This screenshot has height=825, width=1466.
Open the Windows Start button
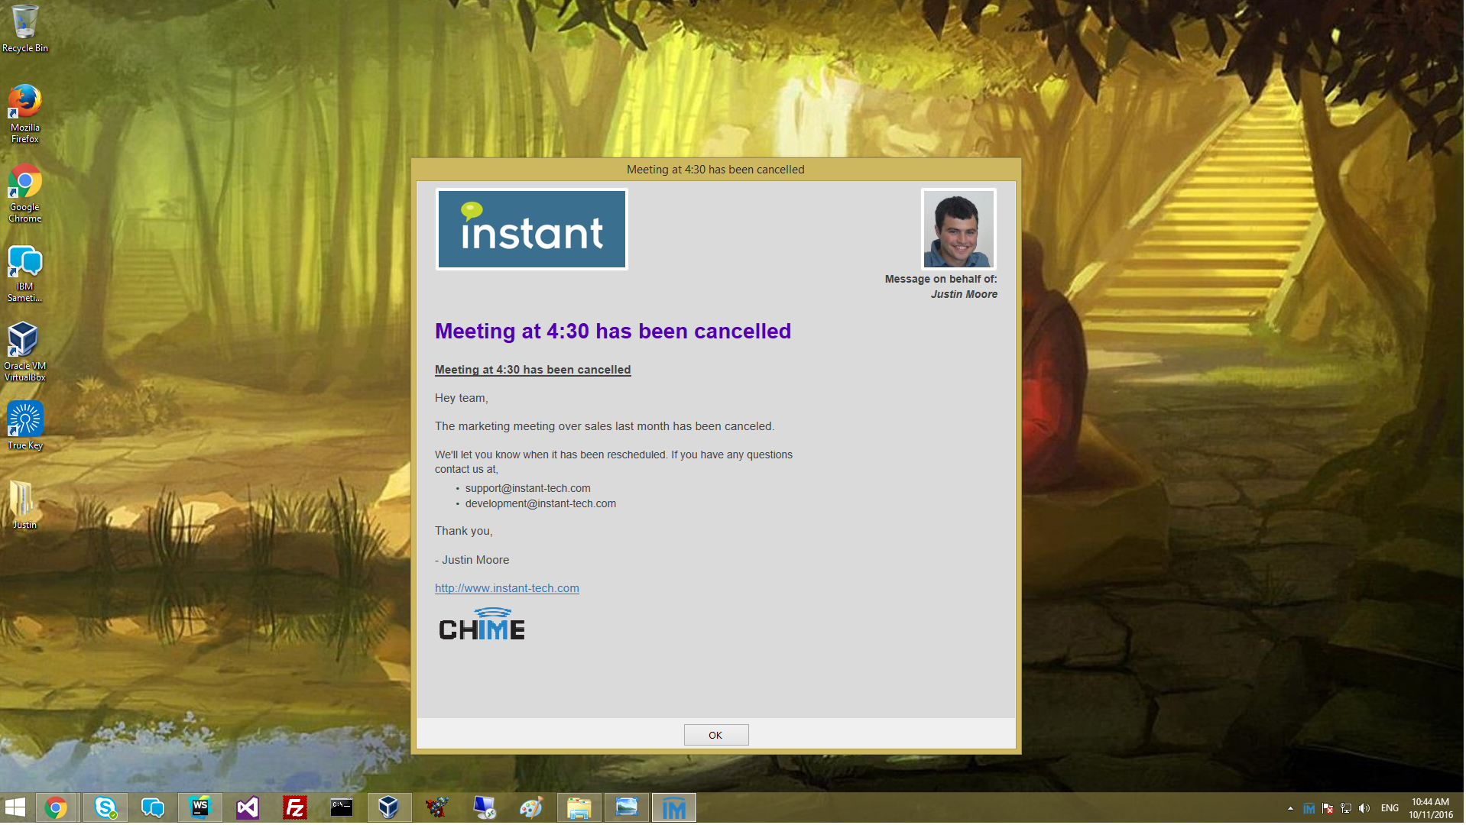click(x=15, y=808)
